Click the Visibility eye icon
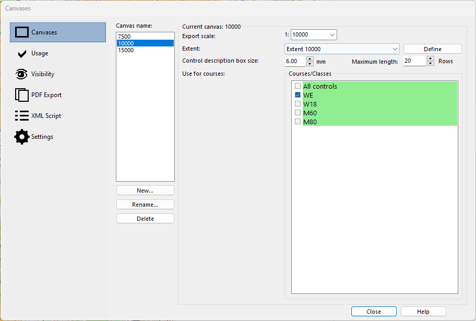 pos(21,74)
